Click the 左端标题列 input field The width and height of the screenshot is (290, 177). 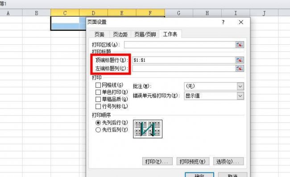click(x=184, y=68)
